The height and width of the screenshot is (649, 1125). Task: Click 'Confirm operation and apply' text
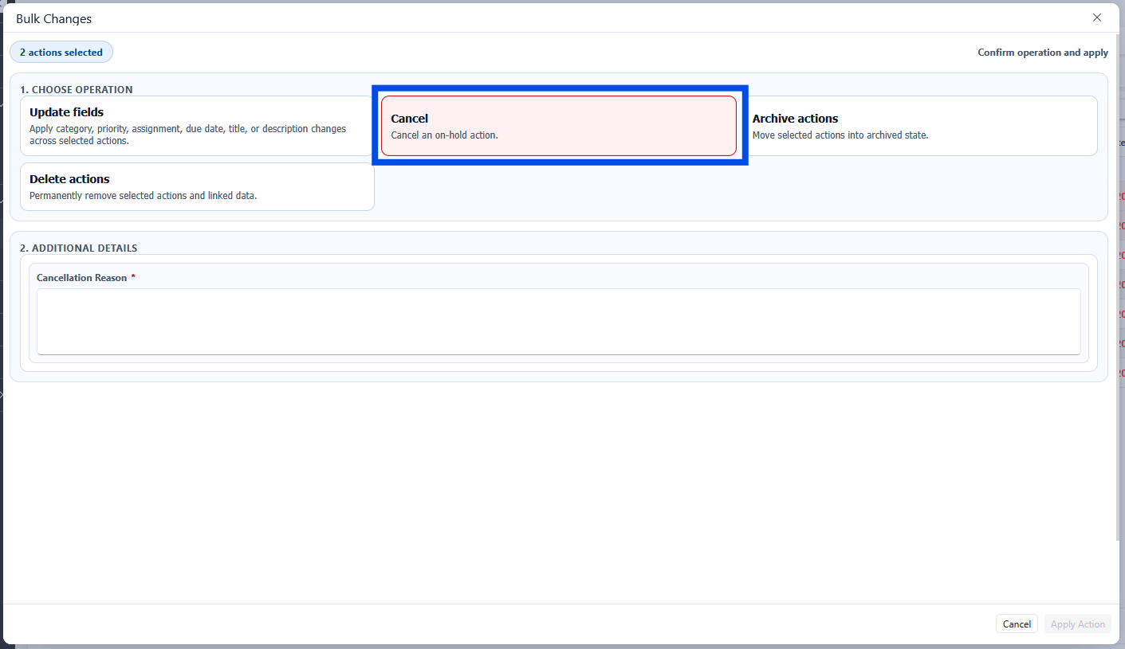(x=1042, y=53)
